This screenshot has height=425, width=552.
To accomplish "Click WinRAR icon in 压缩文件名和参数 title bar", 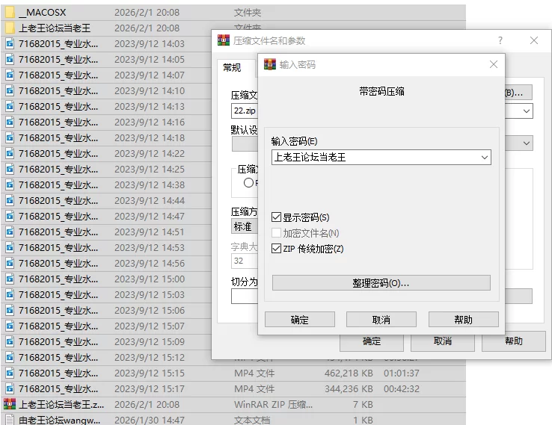I will click(x=224, y=40).
